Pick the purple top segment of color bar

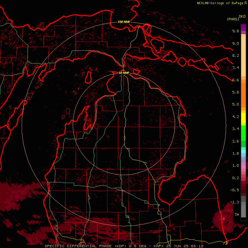(x=243, y=28)
